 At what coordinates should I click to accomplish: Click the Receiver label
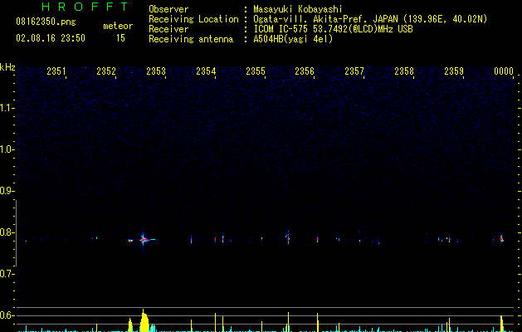tap(168, 29)
